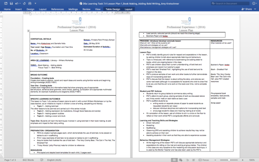Click the 'Date:' label in the table
Image resolution: width=259 pixels, height=162 pixels.
tap(86, 43)
